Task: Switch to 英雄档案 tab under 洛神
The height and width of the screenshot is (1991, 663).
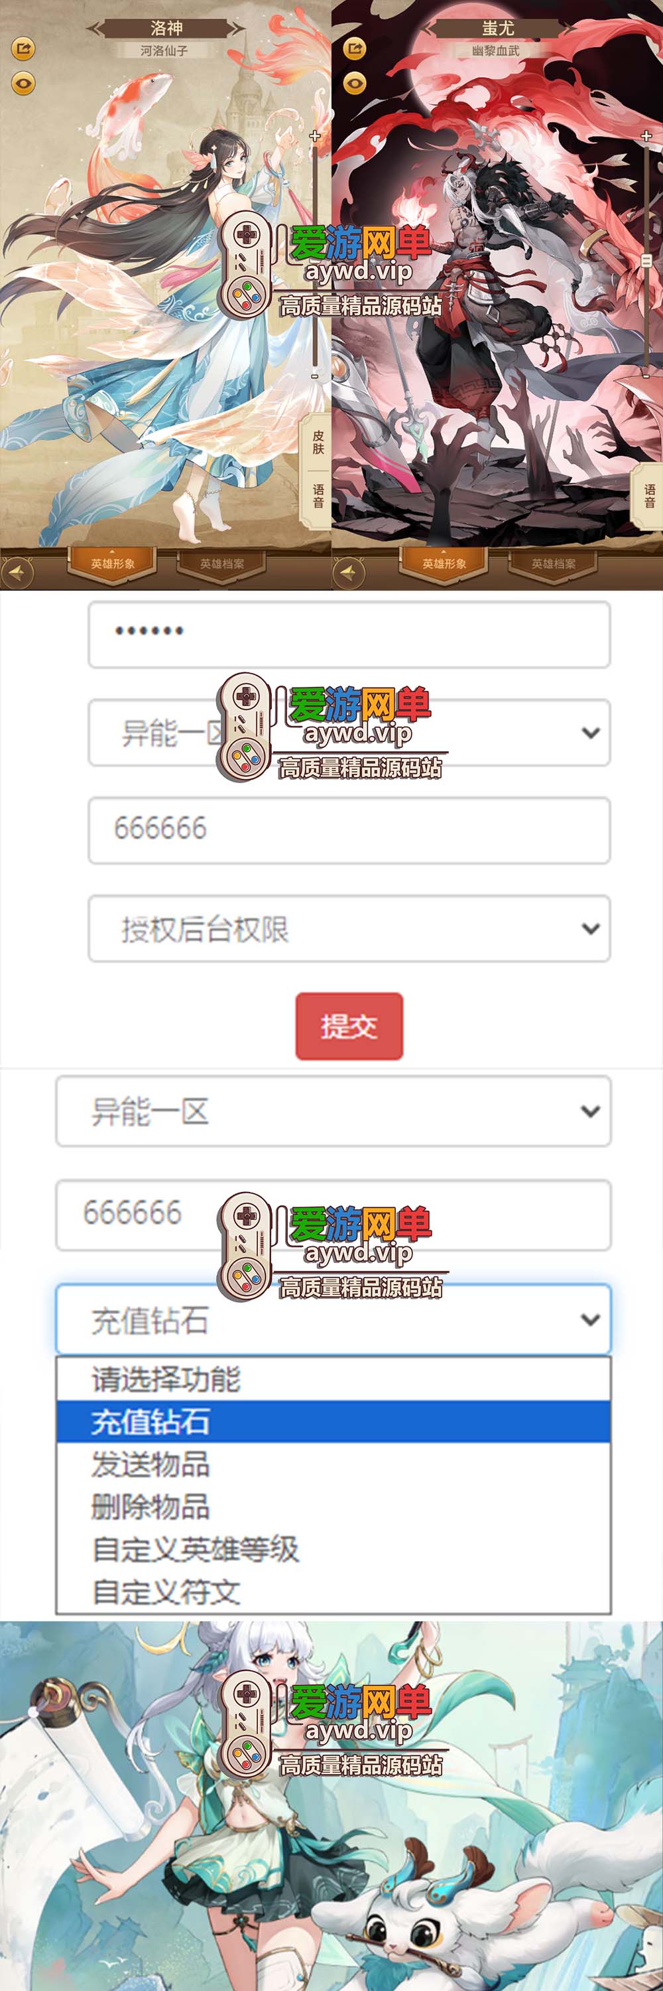Action: tap(221, 563)
